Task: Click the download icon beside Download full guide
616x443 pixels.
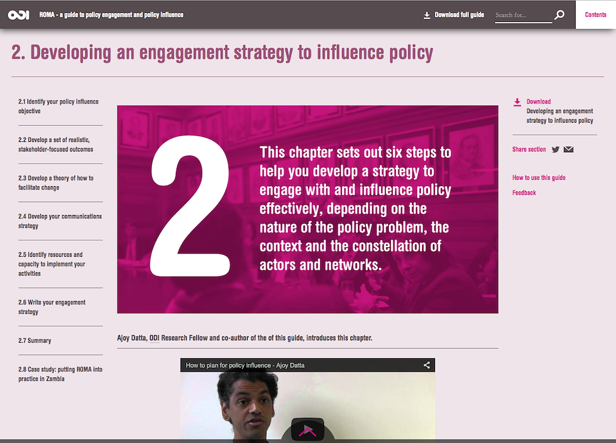Action: [427, 15]
